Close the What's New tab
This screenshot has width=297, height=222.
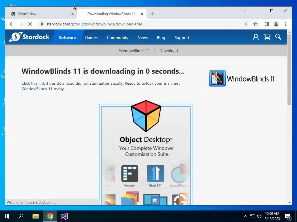[x=72, y=14]
